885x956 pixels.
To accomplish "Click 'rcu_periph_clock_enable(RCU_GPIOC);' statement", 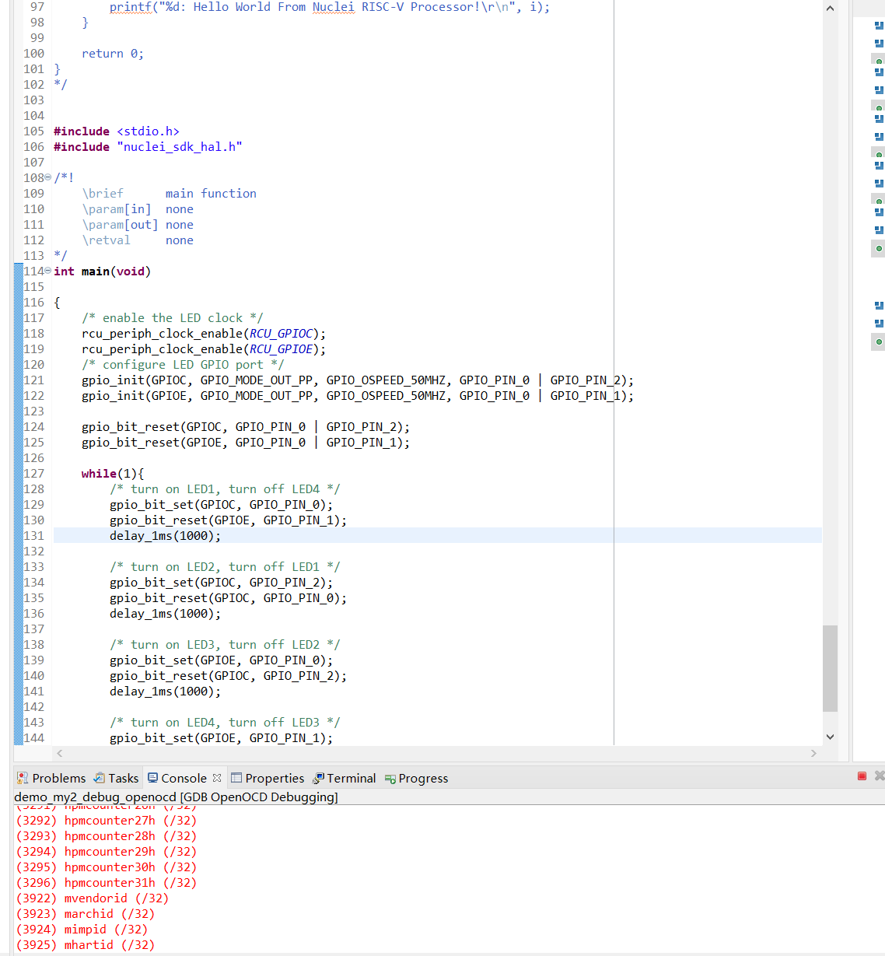I will (x=204, y=333).
